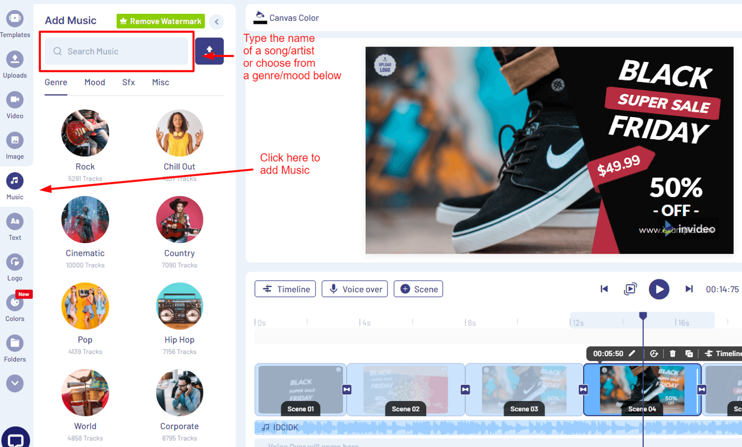This screenshot has height=447, width=742.
Task: Switch to the Genre tab
Action: click(56, 83)
